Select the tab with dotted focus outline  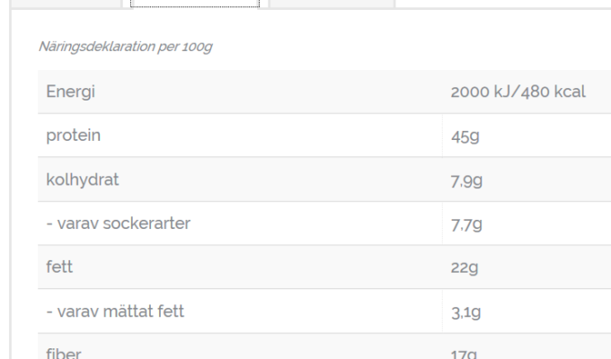pyautogui.click(x=195, y=4)
